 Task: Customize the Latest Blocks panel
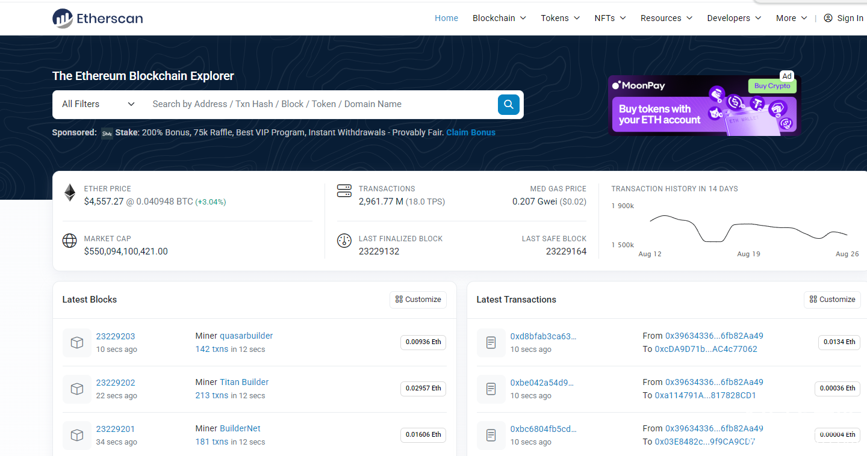(x=418, y=300)
